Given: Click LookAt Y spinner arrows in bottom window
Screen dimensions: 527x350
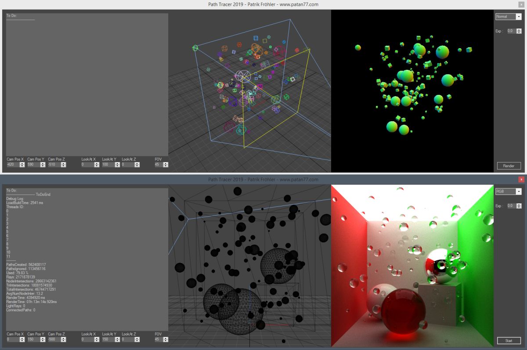Looking at the screenshot, I should (x=117, y=339).
